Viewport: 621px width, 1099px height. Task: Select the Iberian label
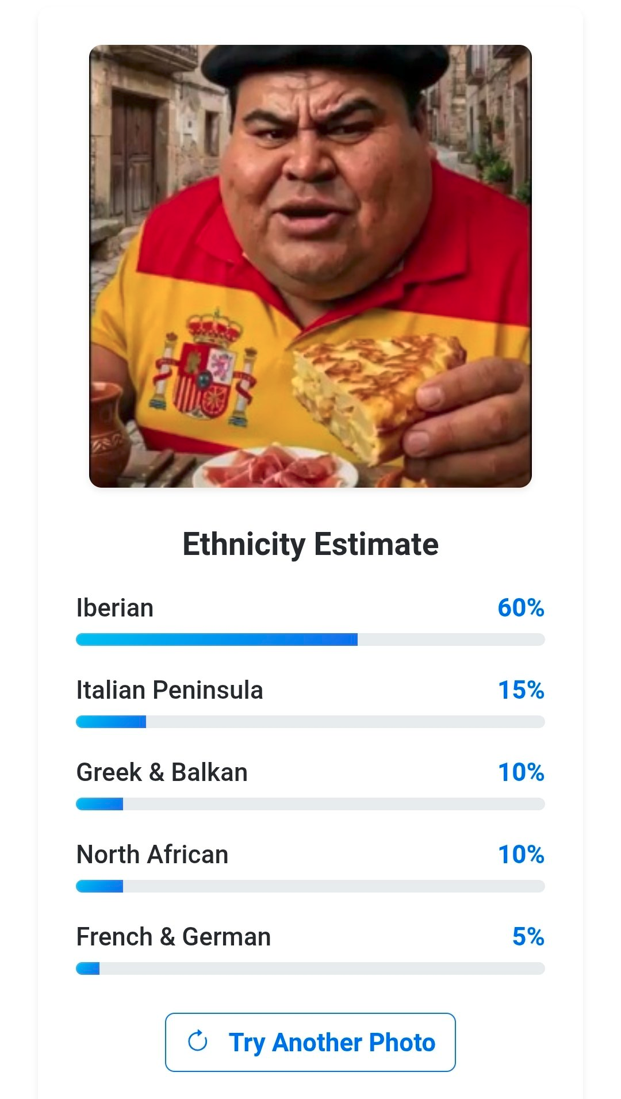pyautogui.click(x=115, y=608)
